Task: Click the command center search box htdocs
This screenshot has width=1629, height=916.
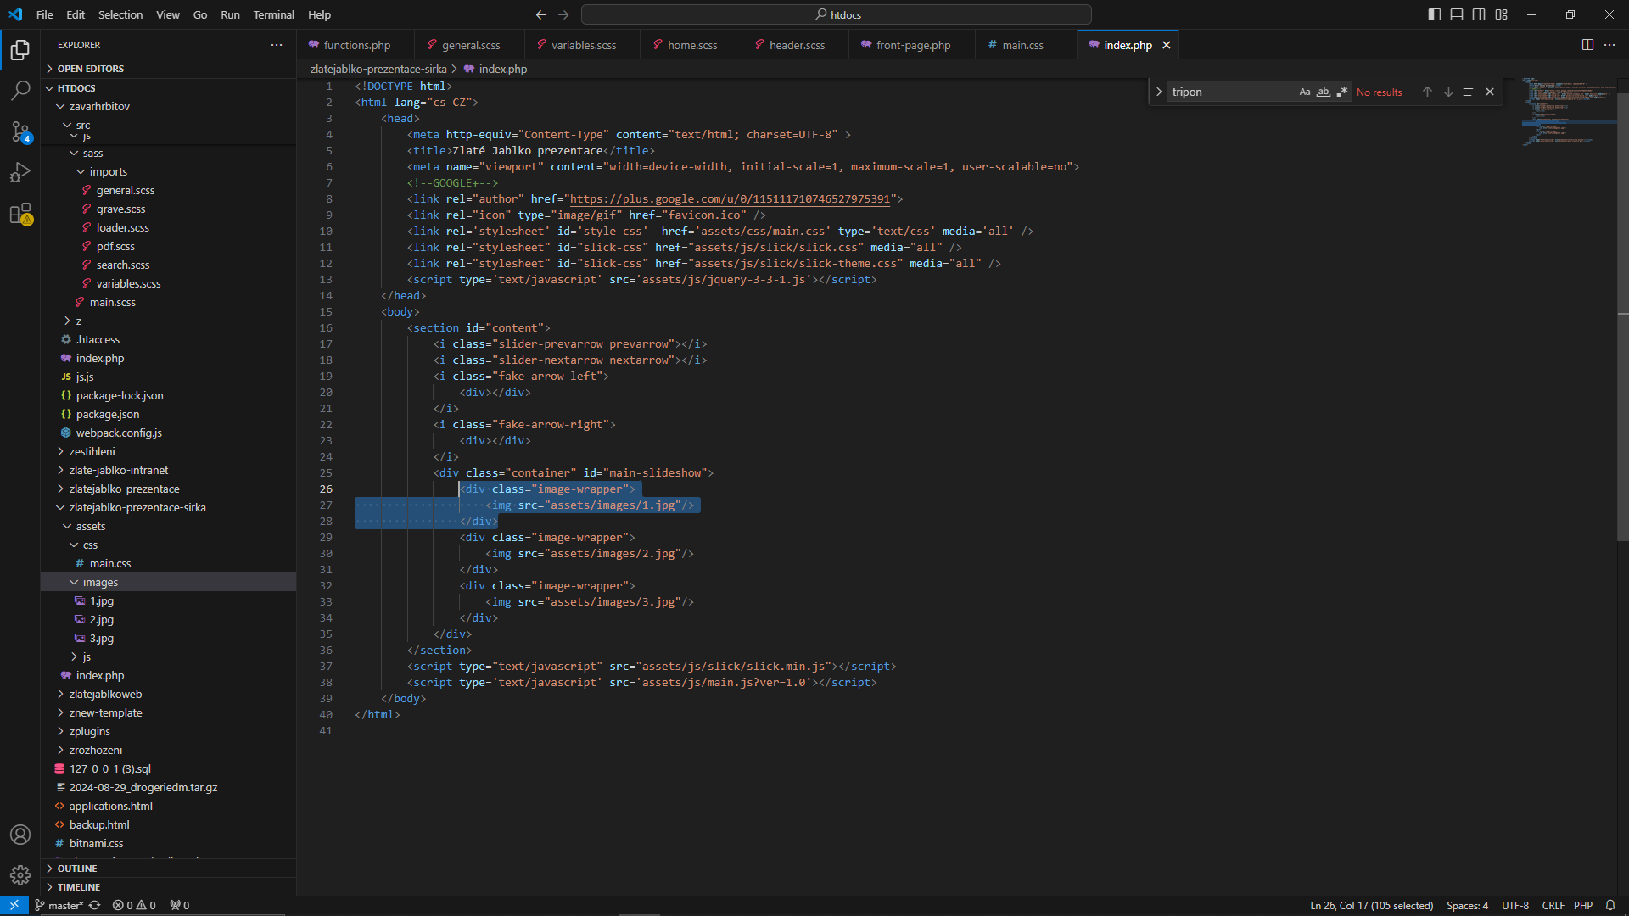Action: click(837, 14)
